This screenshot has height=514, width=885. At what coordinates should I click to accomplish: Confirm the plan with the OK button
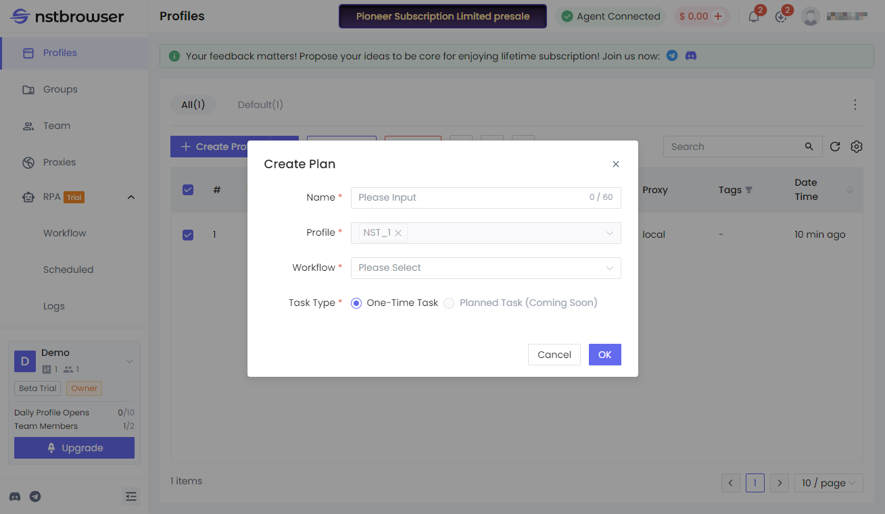[x=604, y=354]
